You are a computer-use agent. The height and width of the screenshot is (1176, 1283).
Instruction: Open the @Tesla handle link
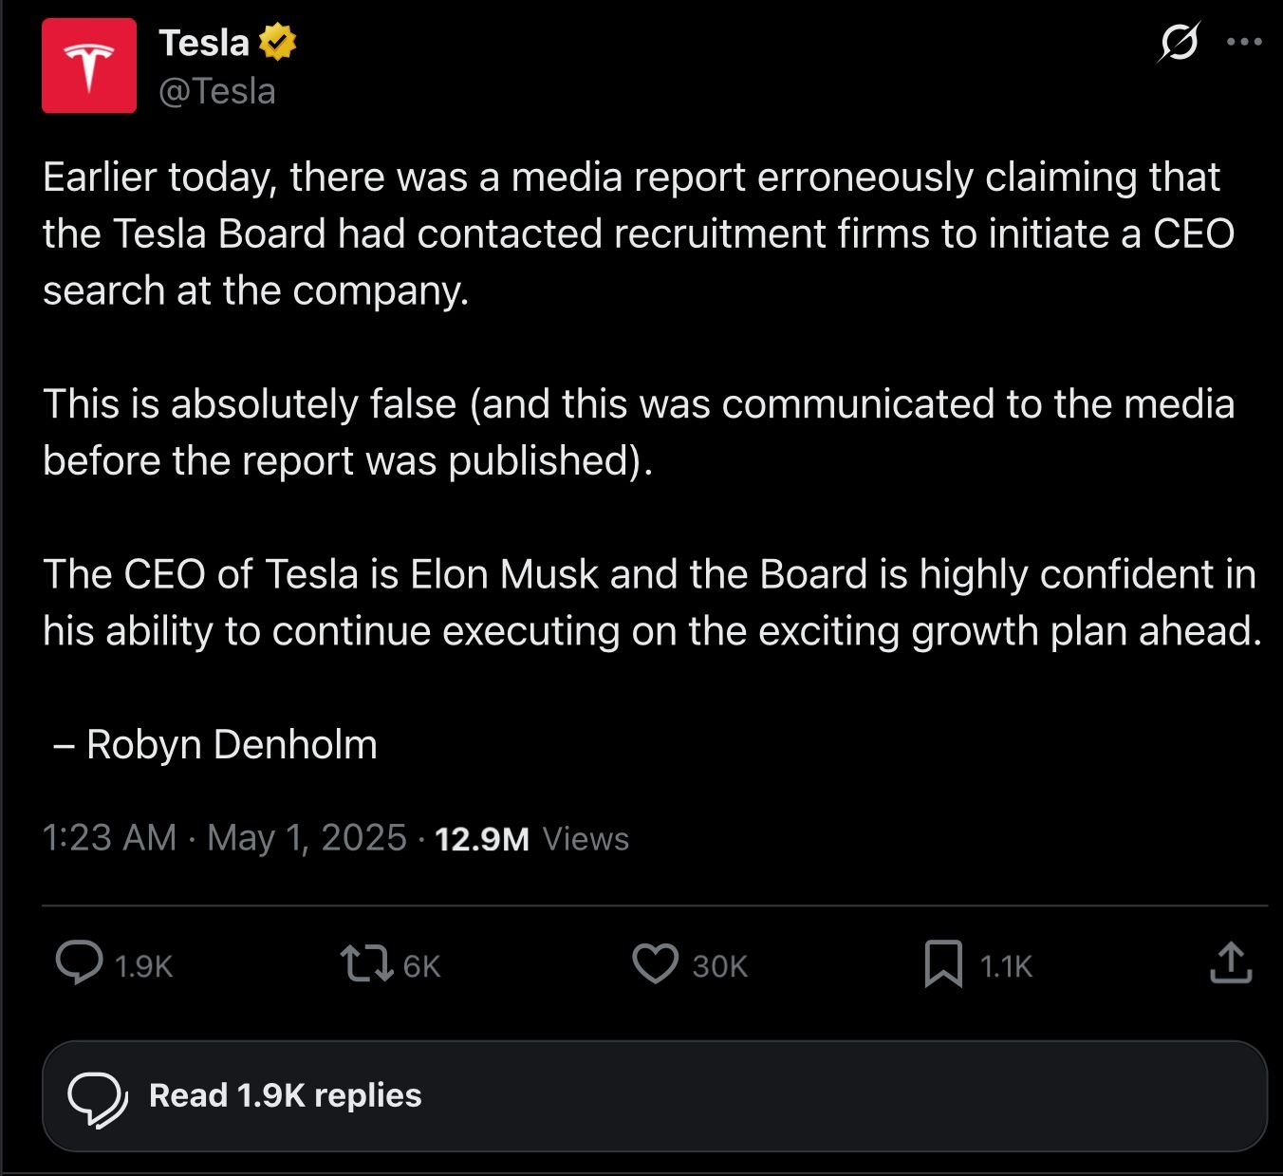coord(217,91)
